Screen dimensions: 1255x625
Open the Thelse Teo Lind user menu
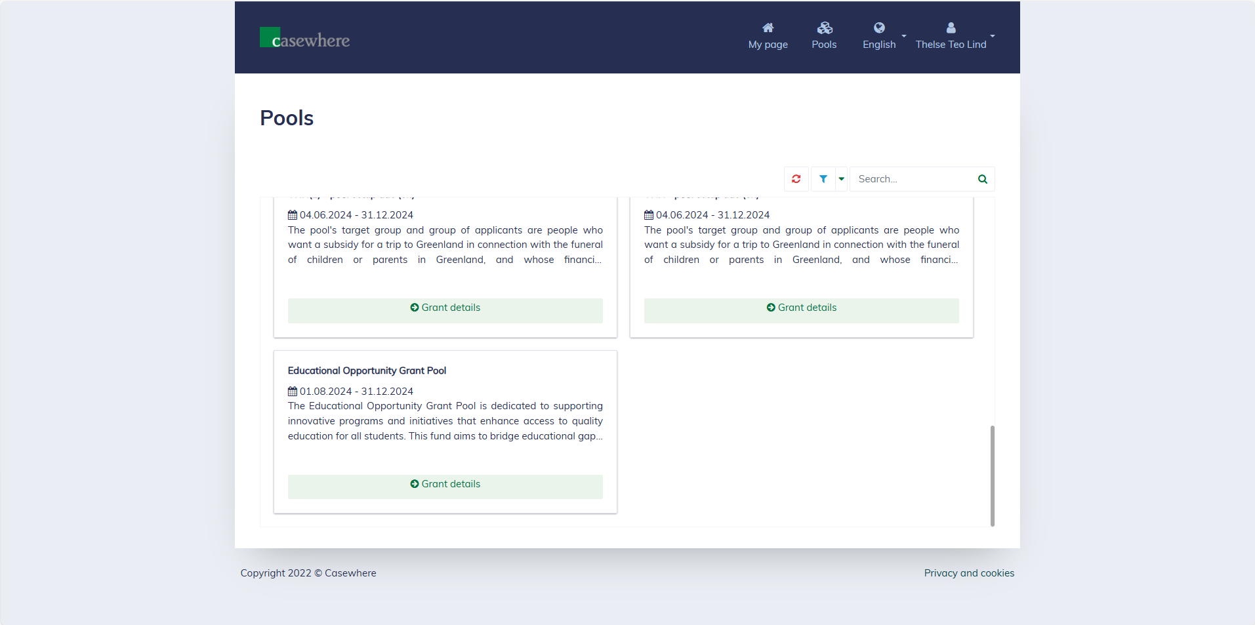tap(954, 44)
